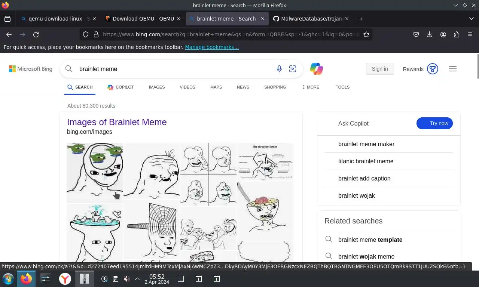Open the brain soup bowl brainlet thumbnail
Viewport: 479px width, 287px height.
tap(265, 210)
